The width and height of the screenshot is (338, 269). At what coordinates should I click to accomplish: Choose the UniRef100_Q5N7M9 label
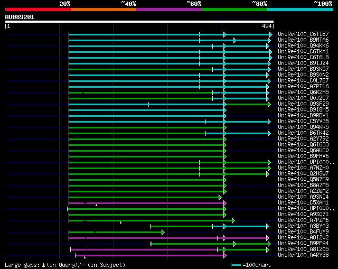point(303,180)
